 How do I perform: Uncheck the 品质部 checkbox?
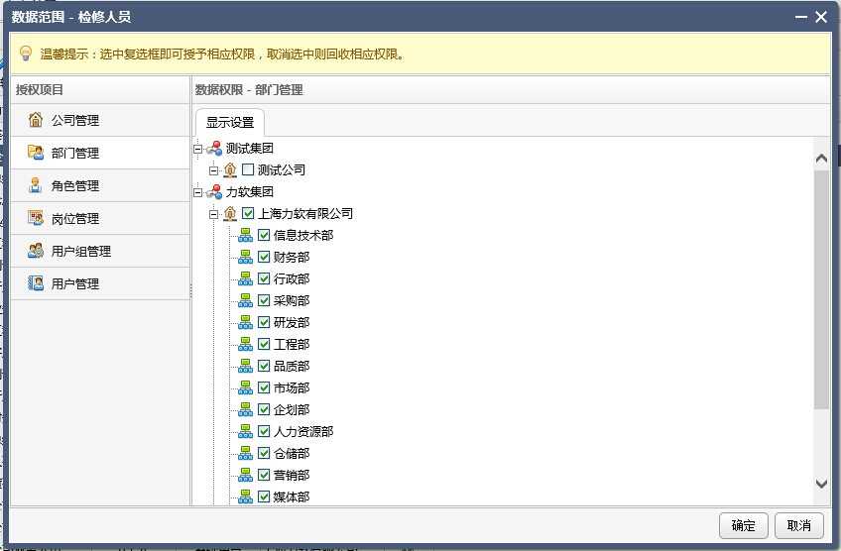(264, 366)
